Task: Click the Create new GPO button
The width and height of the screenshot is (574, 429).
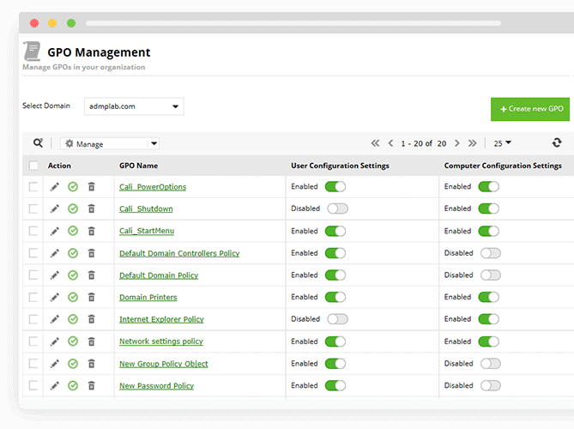Action: 530,109
